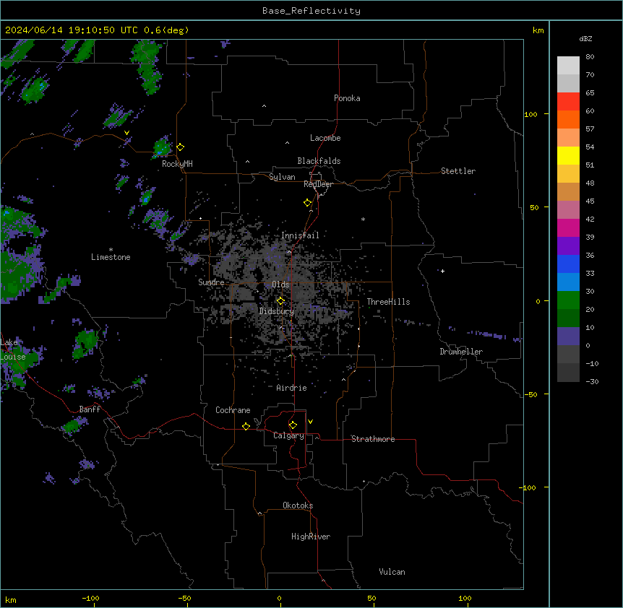The image size is (623, 608).
Task: Click the asterisk marker above Limestone
Action: coord(111,250)
